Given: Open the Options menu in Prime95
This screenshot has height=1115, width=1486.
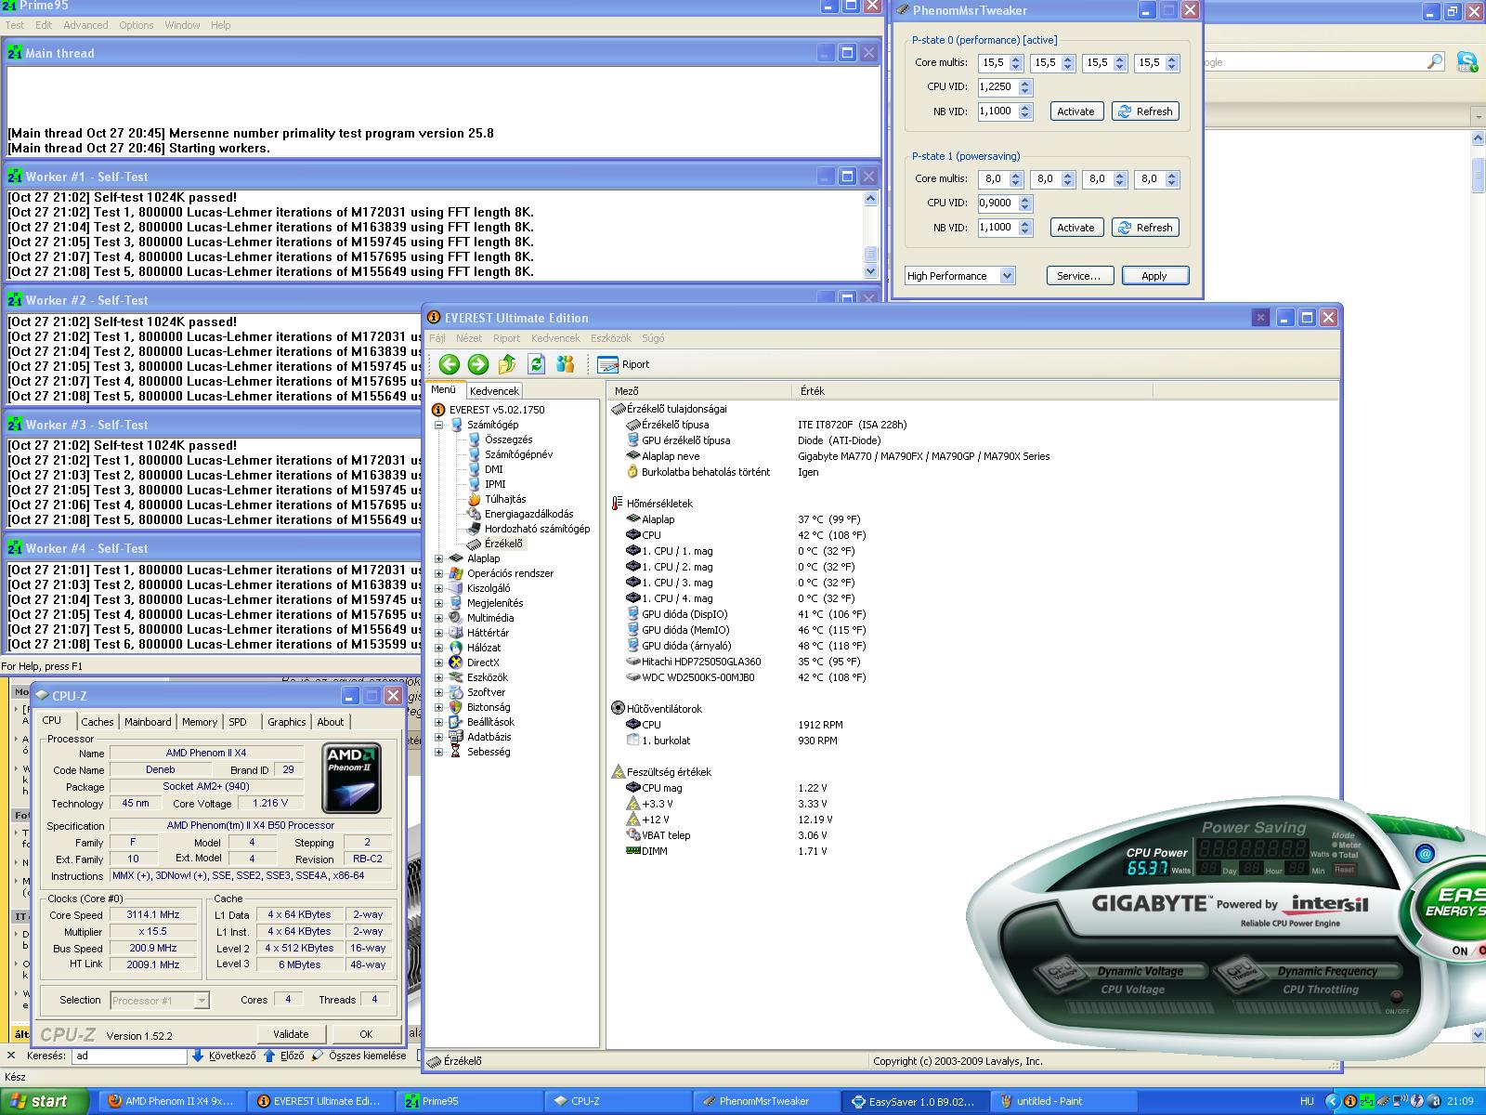Looking at the screenshot, I should [x=136, y=25].
